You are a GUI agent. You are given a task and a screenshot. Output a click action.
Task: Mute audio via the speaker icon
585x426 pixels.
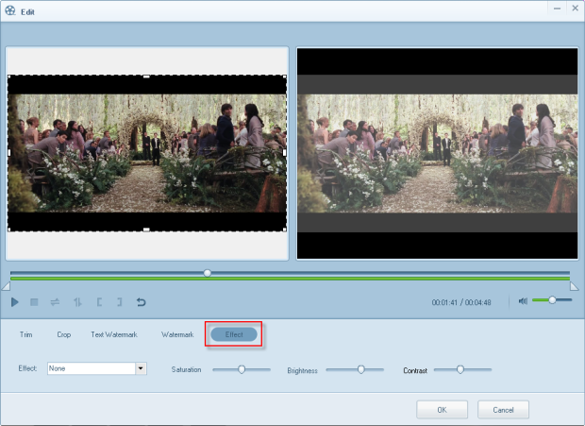click(523, 301)
